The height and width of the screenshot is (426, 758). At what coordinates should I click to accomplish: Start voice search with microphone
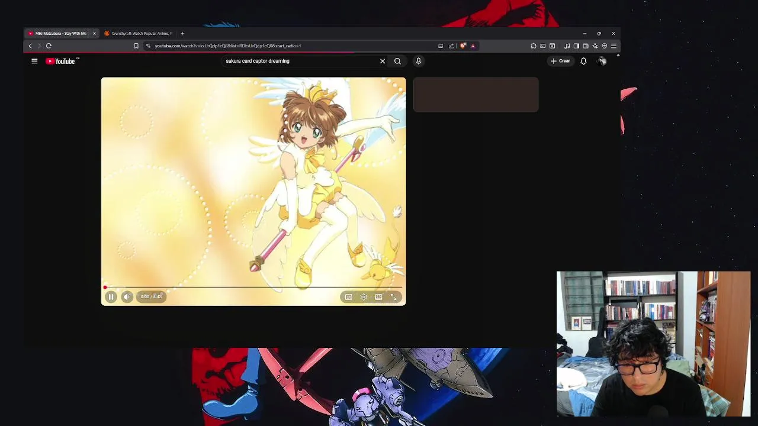pyautogui.click(x=419, y=61)
